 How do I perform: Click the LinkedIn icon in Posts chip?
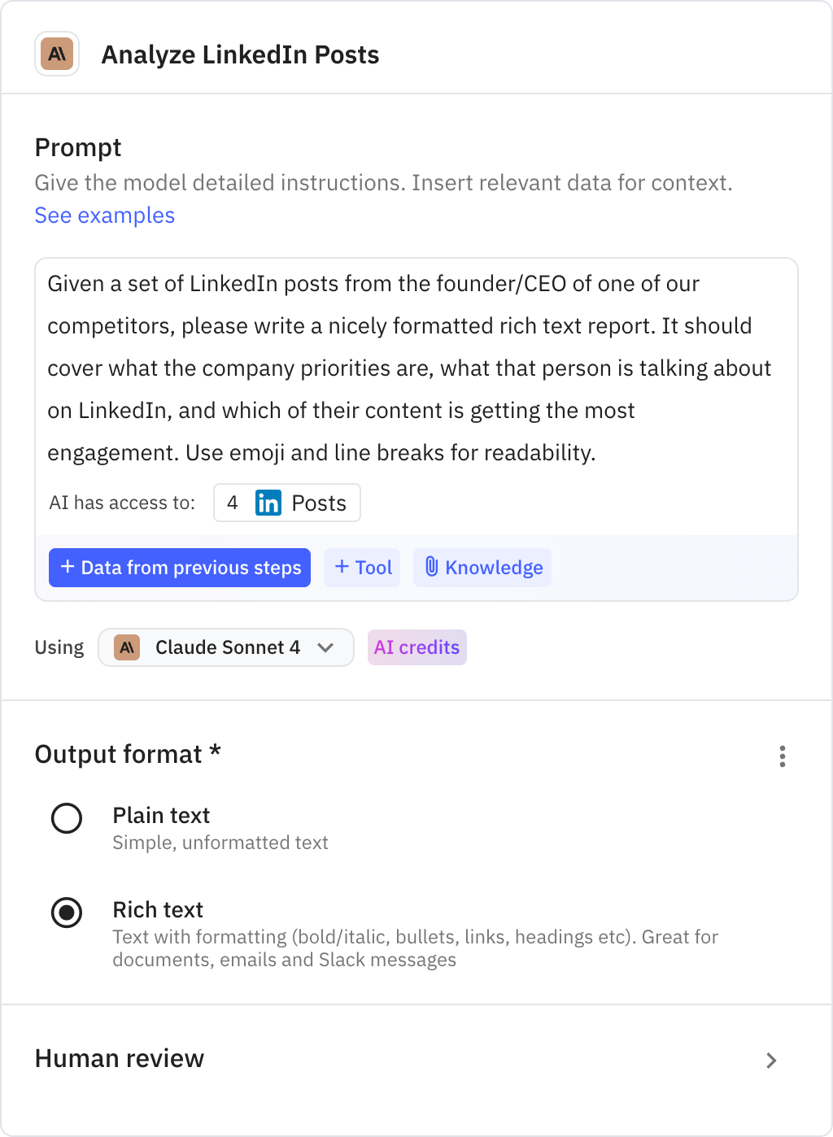click(268, 503)
